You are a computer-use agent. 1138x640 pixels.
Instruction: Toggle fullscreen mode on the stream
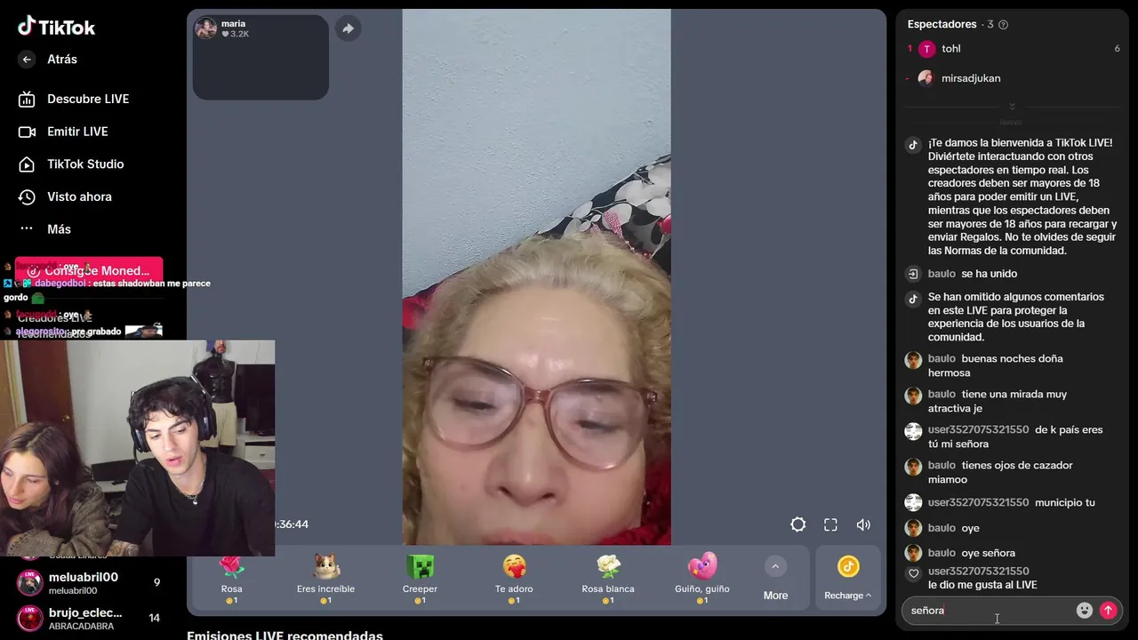[x=830, y=524]
